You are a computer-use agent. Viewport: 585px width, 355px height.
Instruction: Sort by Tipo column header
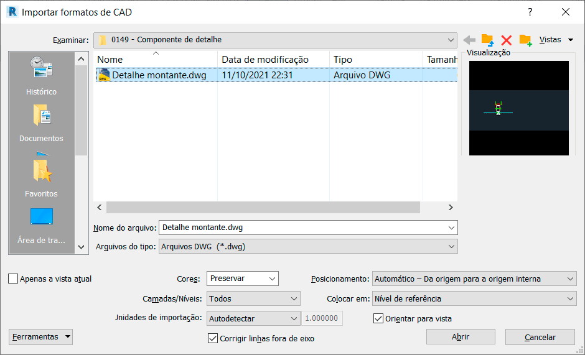pos(376,59)
